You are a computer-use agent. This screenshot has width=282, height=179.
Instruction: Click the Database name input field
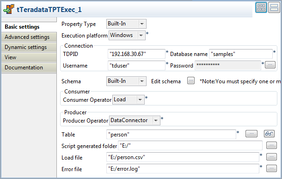click(x=241, y=54)
